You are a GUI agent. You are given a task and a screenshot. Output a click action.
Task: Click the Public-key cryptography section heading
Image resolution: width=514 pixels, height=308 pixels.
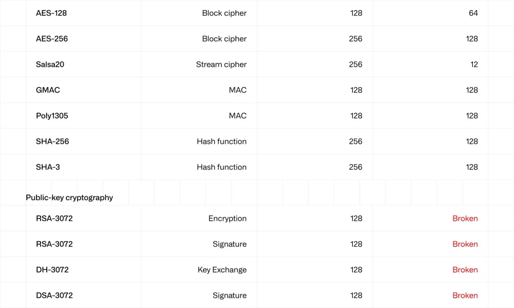click(69, 198)
